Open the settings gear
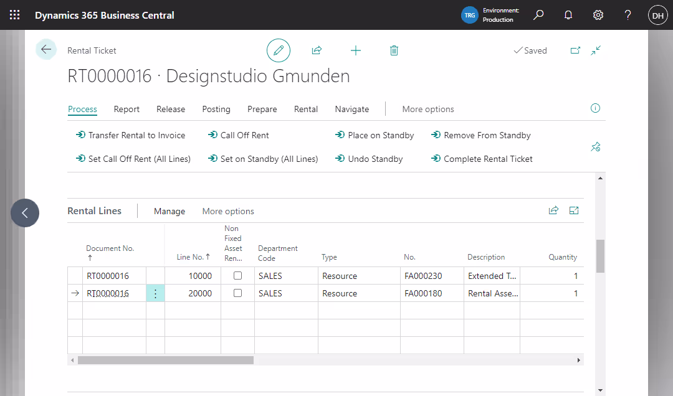This screenshot has height=396, width=673. [598, 15]
